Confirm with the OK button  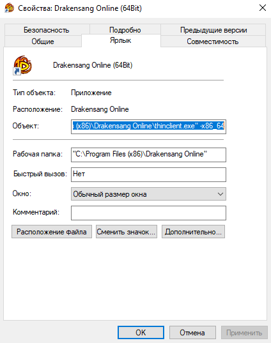coord(141,333)
